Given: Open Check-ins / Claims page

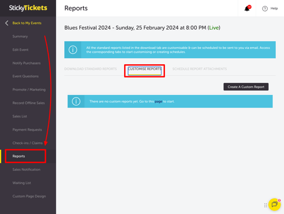Looking at the screenshot, I should point(27,143).
